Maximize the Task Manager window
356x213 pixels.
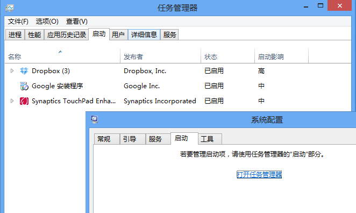pyautogui.click(x=321, y=6)
